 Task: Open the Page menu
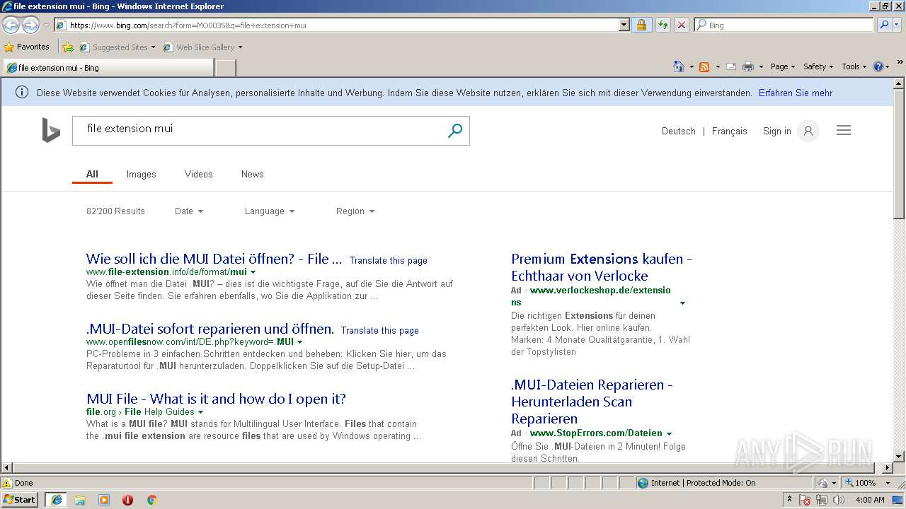coord(783,66)
